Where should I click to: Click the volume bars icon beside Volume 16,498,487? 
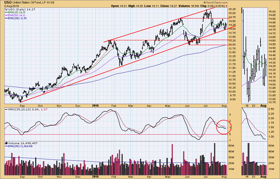click(x=6, y=143)
